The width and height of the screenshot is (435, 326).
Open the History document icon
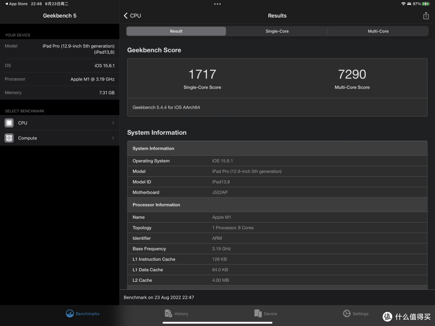(x=168, y=314)
